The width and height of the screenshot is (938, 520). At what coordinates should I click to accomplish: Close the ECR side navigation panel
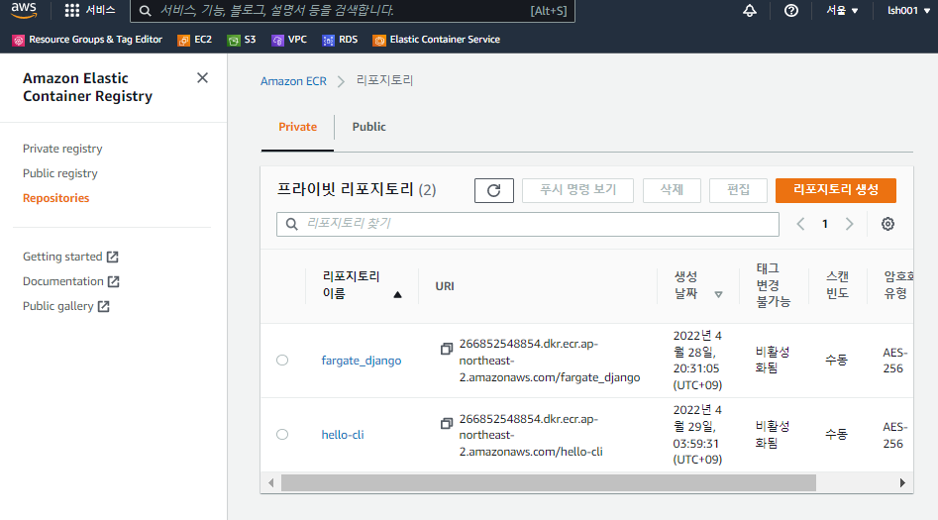(x=202, y=78)
